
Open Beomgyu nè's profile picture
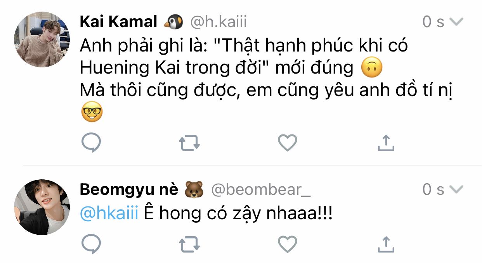(x=42, y=207)
